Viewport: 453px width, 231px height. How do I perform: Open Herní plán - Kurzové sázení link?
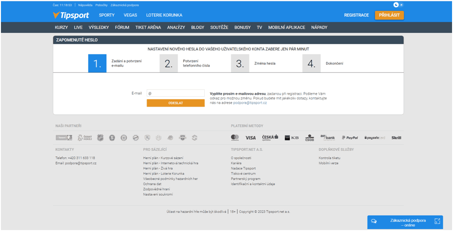click(163, 158)
